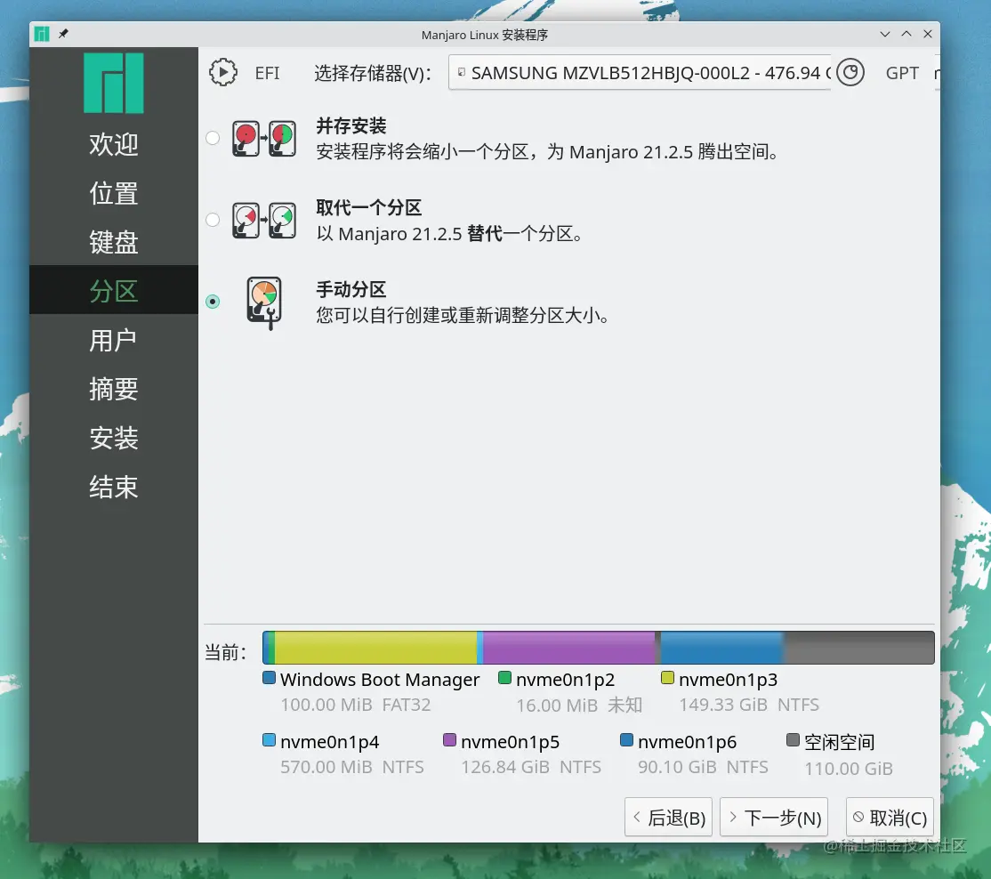Click the EFI gear-play icon
This screenshot has width=991, height=879.
coord(223,73)
